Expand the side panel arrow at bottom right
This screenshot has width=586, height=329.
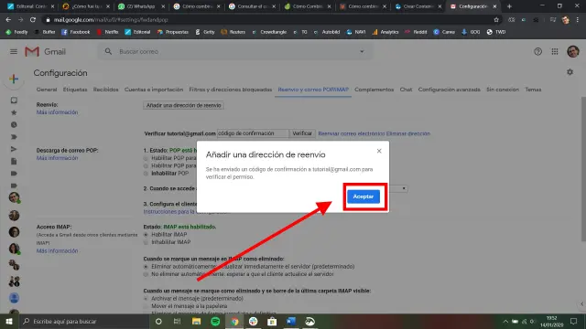pos(581,304)
